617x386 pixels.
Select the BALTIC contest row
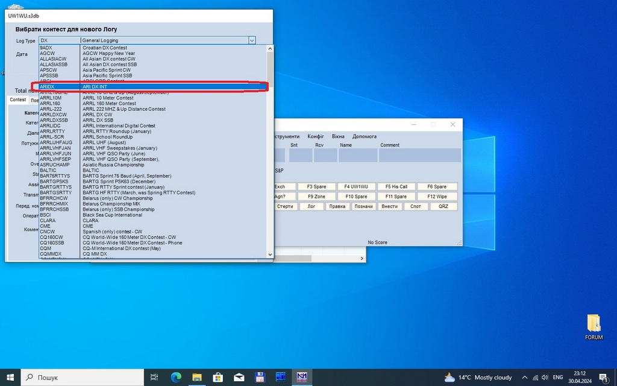coord(153,170)
